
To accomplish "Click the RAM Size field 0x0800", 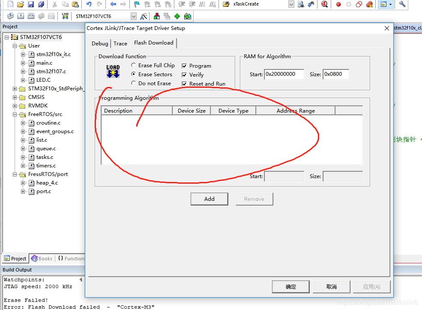I will coord(336,74).
